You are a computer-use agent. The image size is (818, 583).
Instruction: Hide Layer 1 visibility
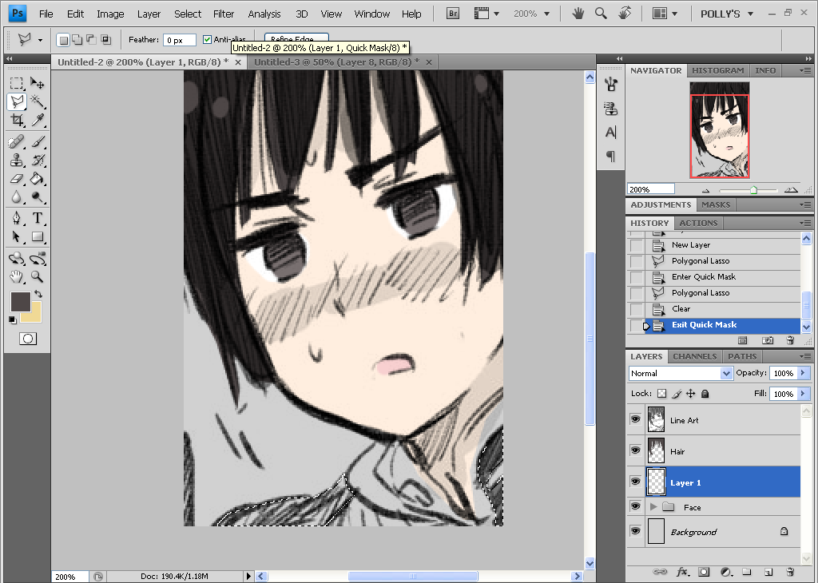point(635,482)
